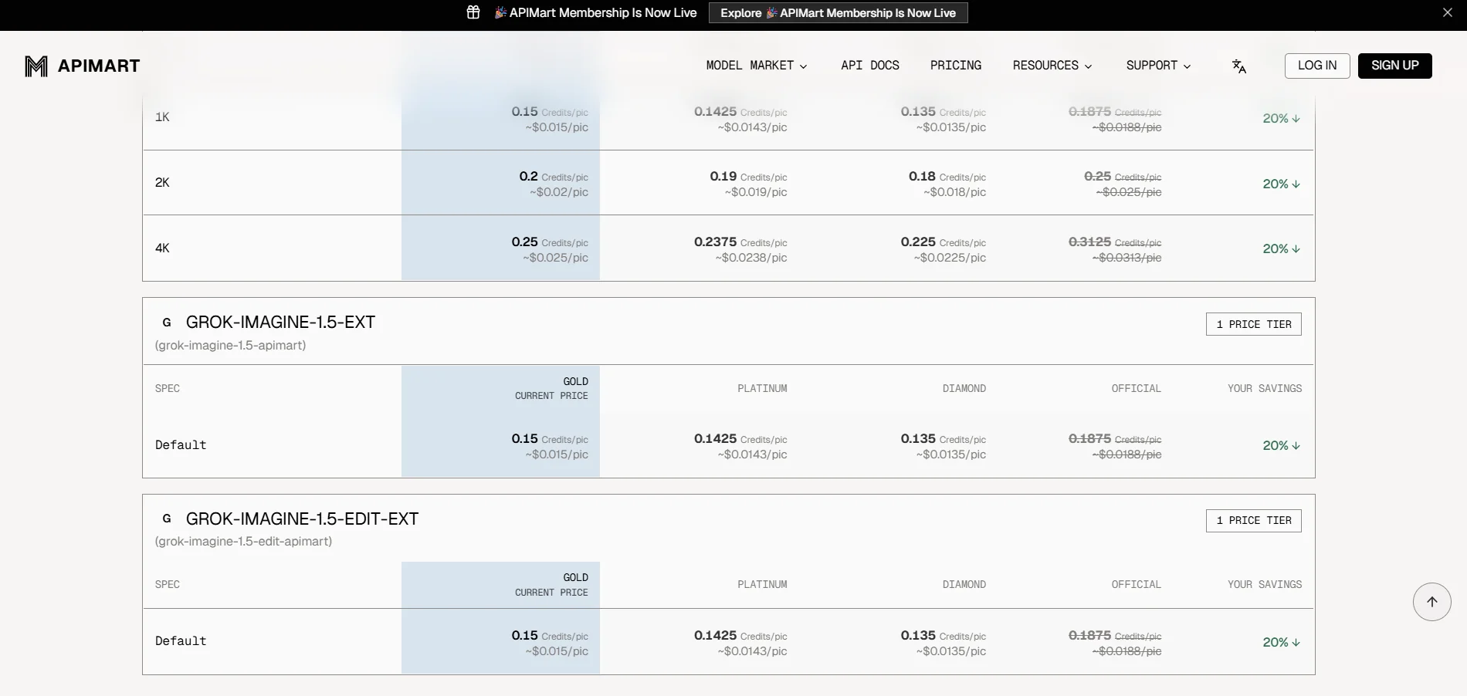Click the G icon beside GROK-IMAGINE-1.5-EXT

(x=167, y=323)
